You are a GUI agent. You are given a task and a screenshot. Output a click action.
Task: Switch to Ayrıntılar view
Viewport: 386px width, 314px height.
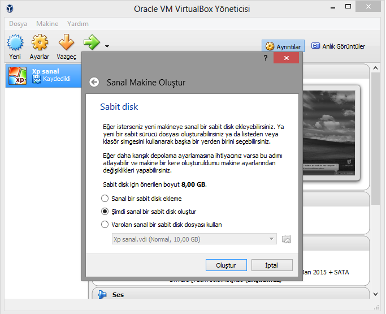tap(283, 46)
